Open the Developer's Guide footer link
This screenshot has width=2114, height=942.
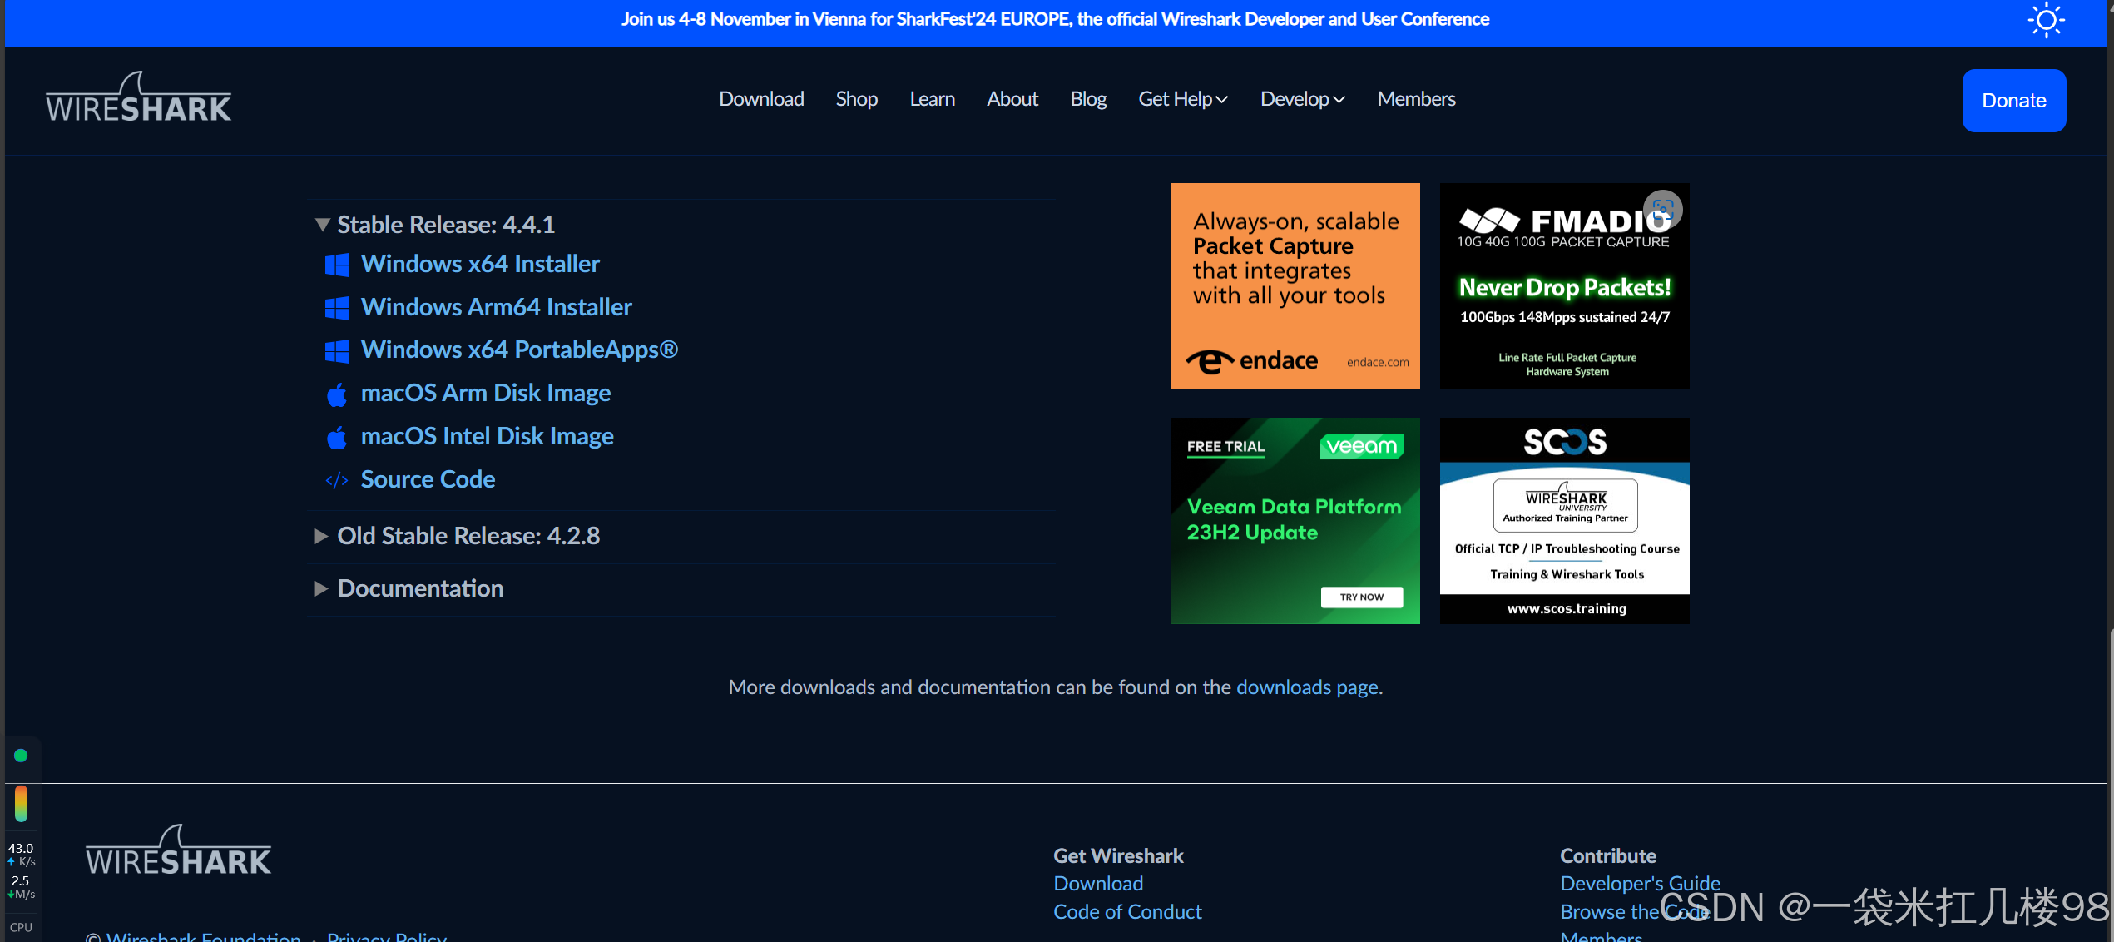click(1640, 884)
